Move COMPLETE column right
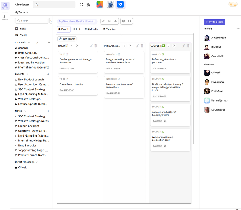 174,45
